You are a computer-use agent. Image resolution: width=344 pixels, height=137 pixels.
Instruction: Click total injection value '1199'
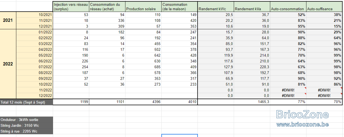click(x=71, y=102)
